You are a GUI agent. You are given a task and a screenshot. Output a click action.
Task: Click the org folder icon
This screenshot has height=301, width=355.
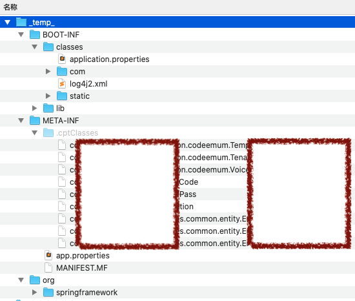(35, 280)
